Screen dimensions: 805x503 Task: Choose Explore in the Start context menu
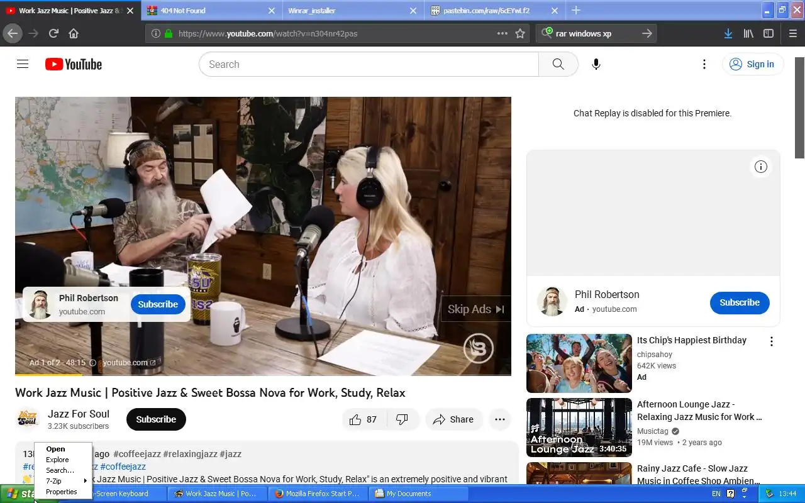[63, 460]
